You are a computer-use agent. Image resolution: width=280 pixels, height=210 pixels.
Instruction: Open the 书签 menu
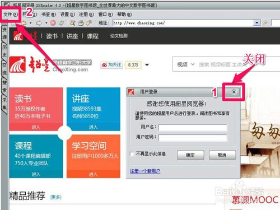click(x=49, y=15)
